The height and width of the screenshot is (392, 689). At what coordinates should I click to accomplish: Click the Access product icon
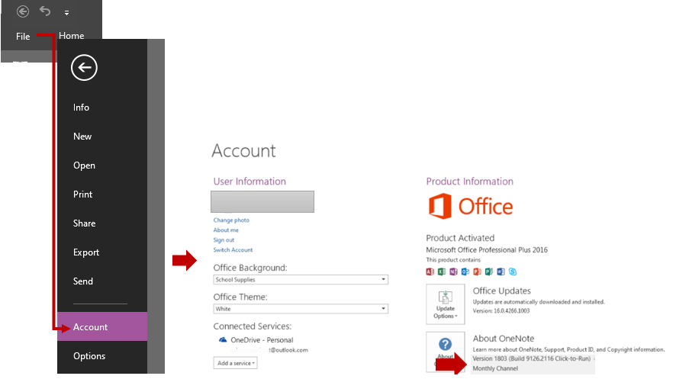(430, 272)
